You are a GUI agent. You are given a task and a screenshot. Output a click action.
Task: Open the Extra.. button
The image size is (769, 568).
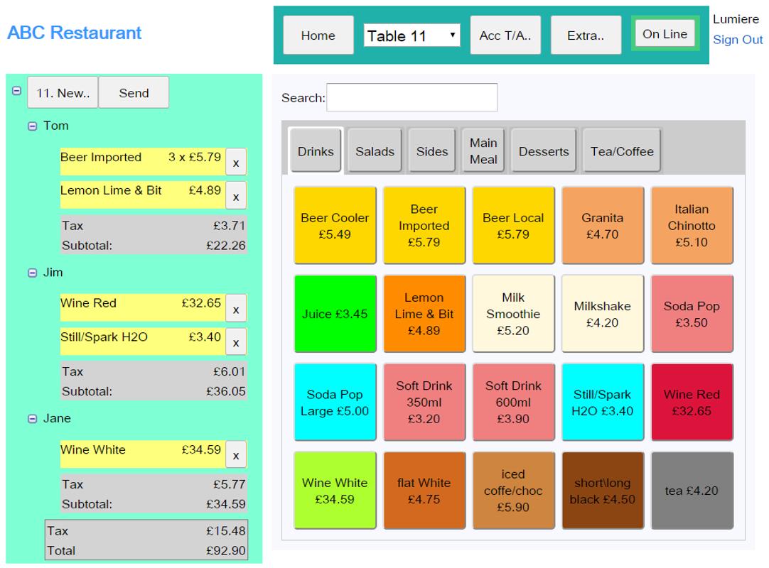586,35
